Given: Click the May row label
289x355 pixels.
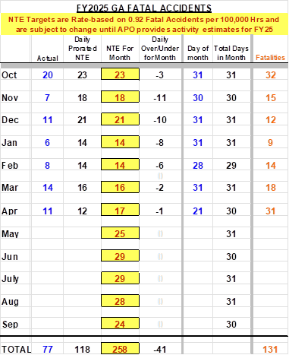Looking at the screenshot, I should [10, 233].
